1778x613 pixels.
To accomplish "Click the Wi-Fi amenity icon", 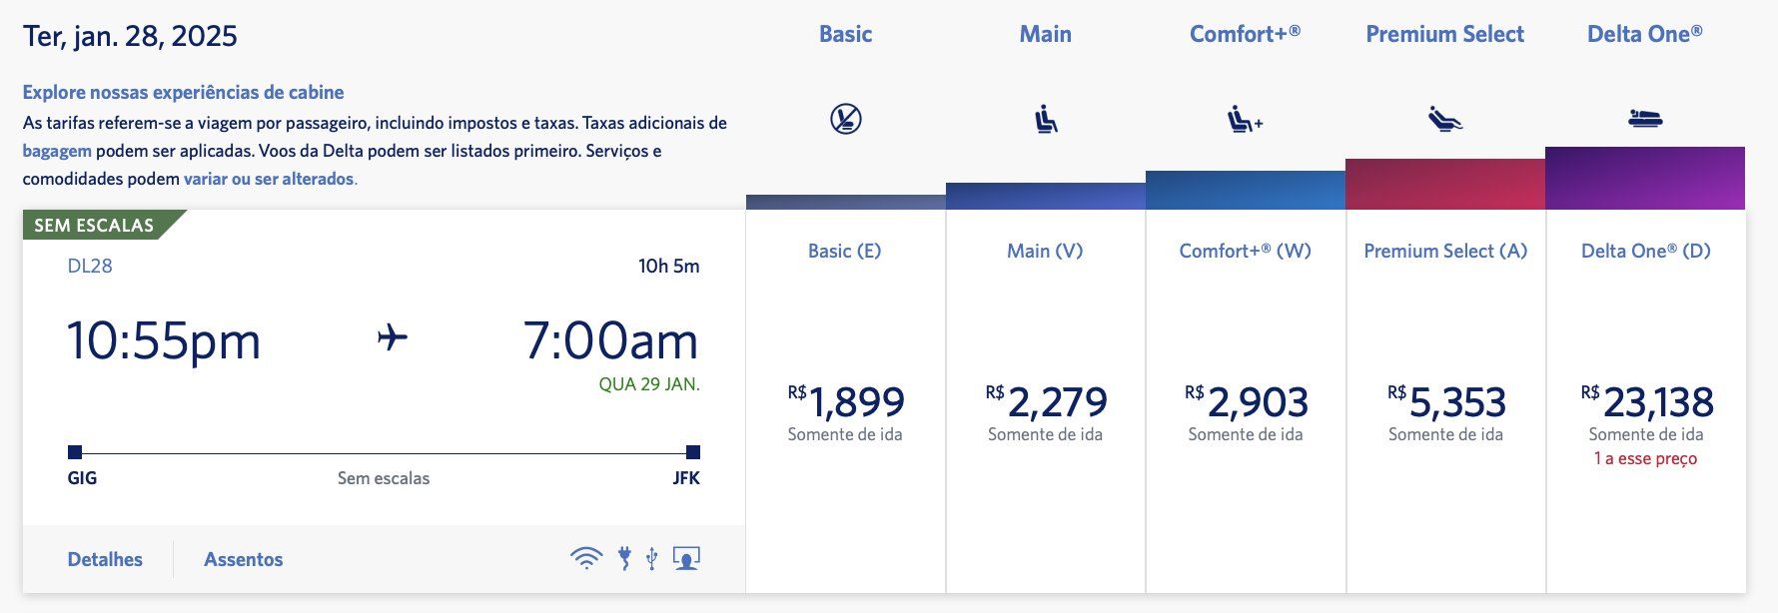I will tap(586, 558).
